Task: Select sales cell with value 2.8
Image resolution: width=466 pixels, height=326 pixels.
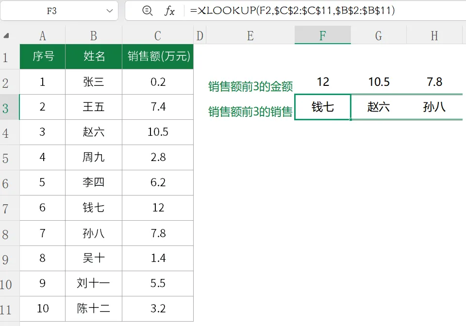Action: point(158,158)
